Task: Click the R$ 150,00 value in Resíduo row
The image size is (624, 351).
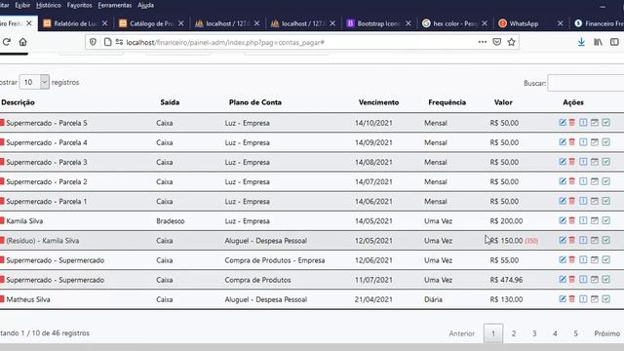Action: 506,241
